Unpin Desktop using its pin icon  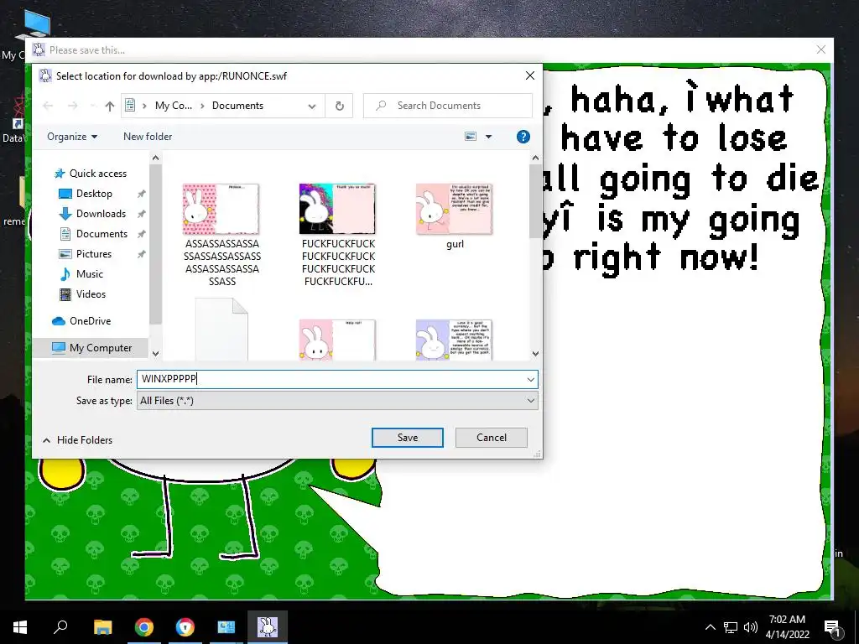(x=141, y=194)
